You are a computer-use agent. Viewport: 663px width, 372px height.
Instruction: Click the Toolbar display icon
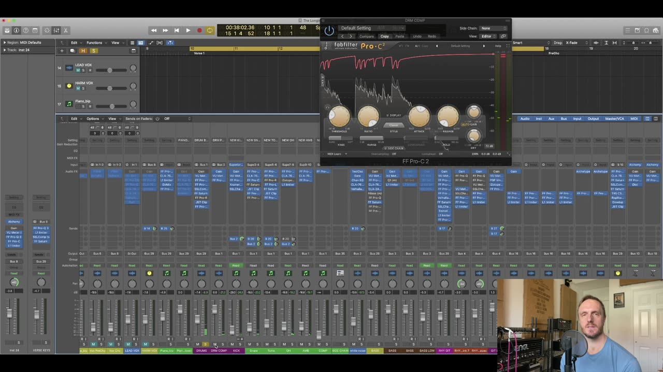(35, 30)
